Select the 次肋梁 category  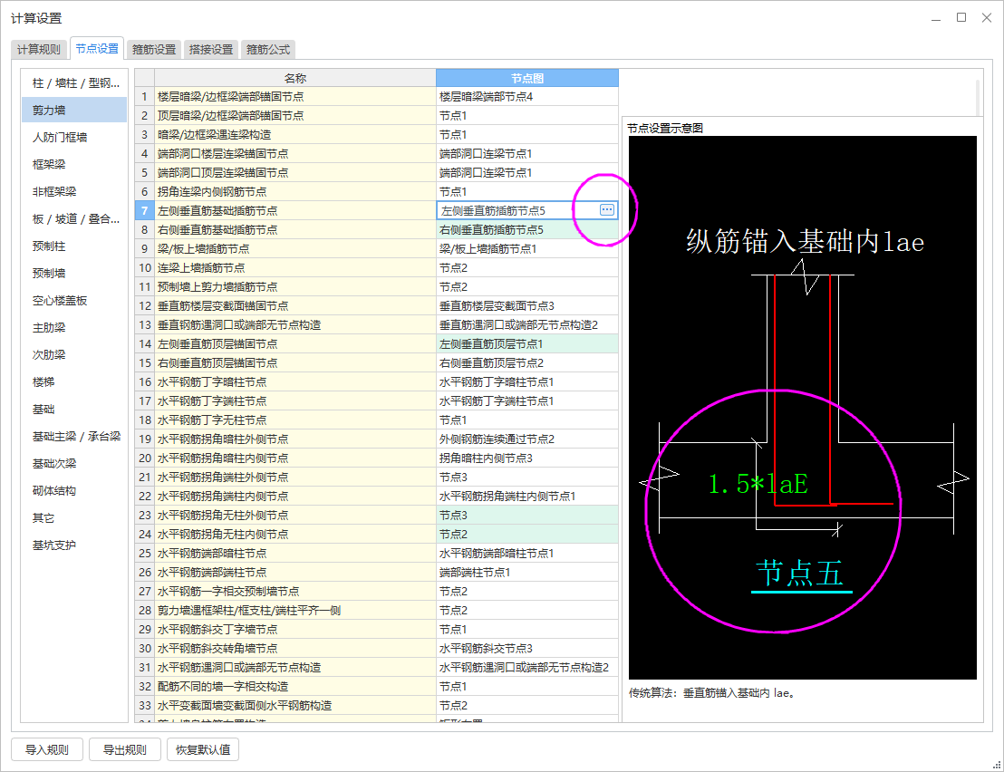pos(75,354)
